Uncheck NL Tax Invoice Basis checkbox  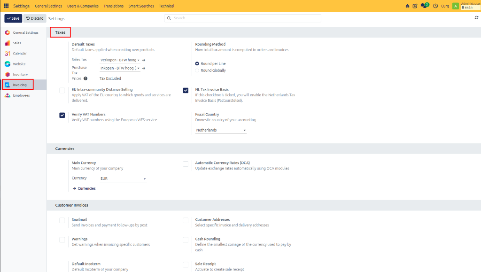[186, 90]
